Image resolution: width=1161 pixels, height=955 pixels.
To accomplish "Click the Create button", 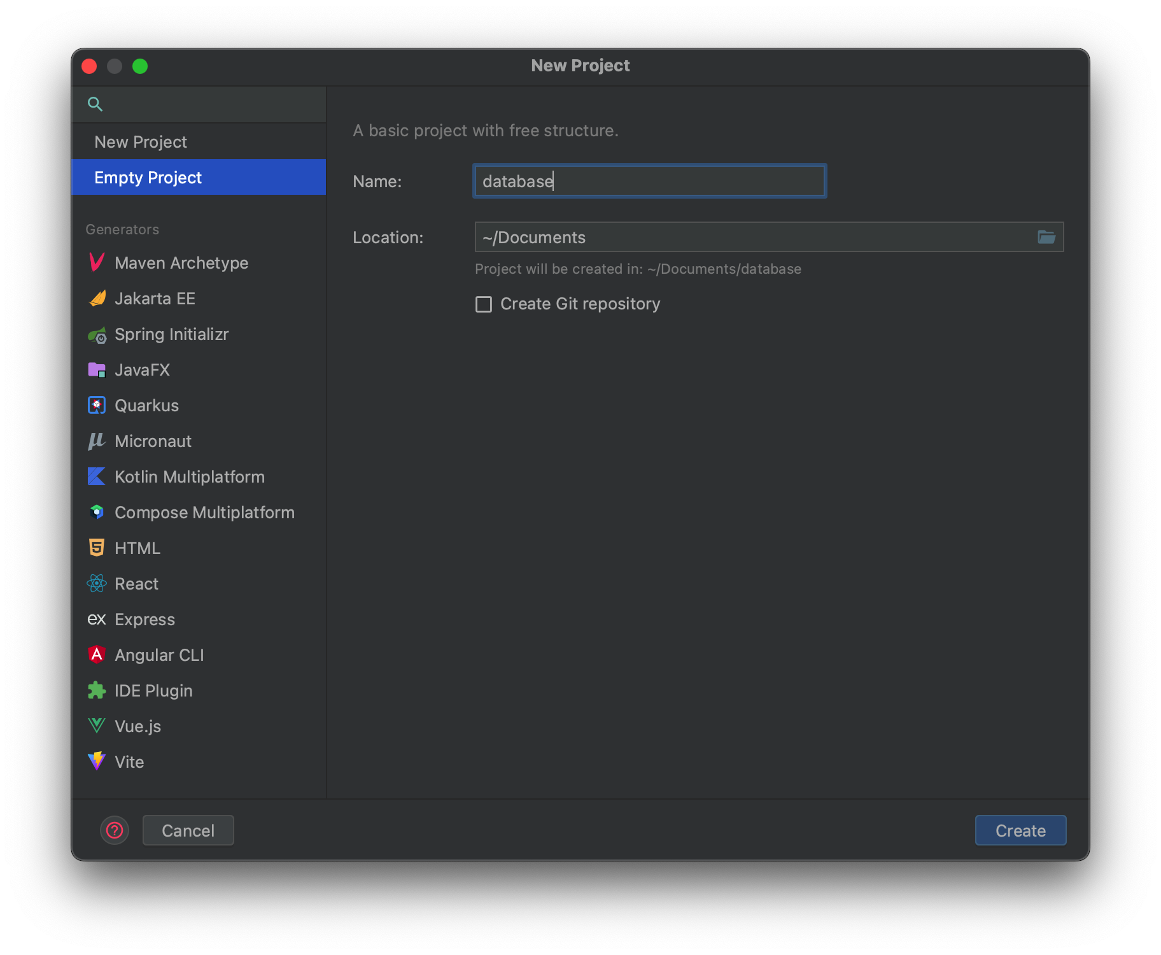I will (x=1020, y=830).
